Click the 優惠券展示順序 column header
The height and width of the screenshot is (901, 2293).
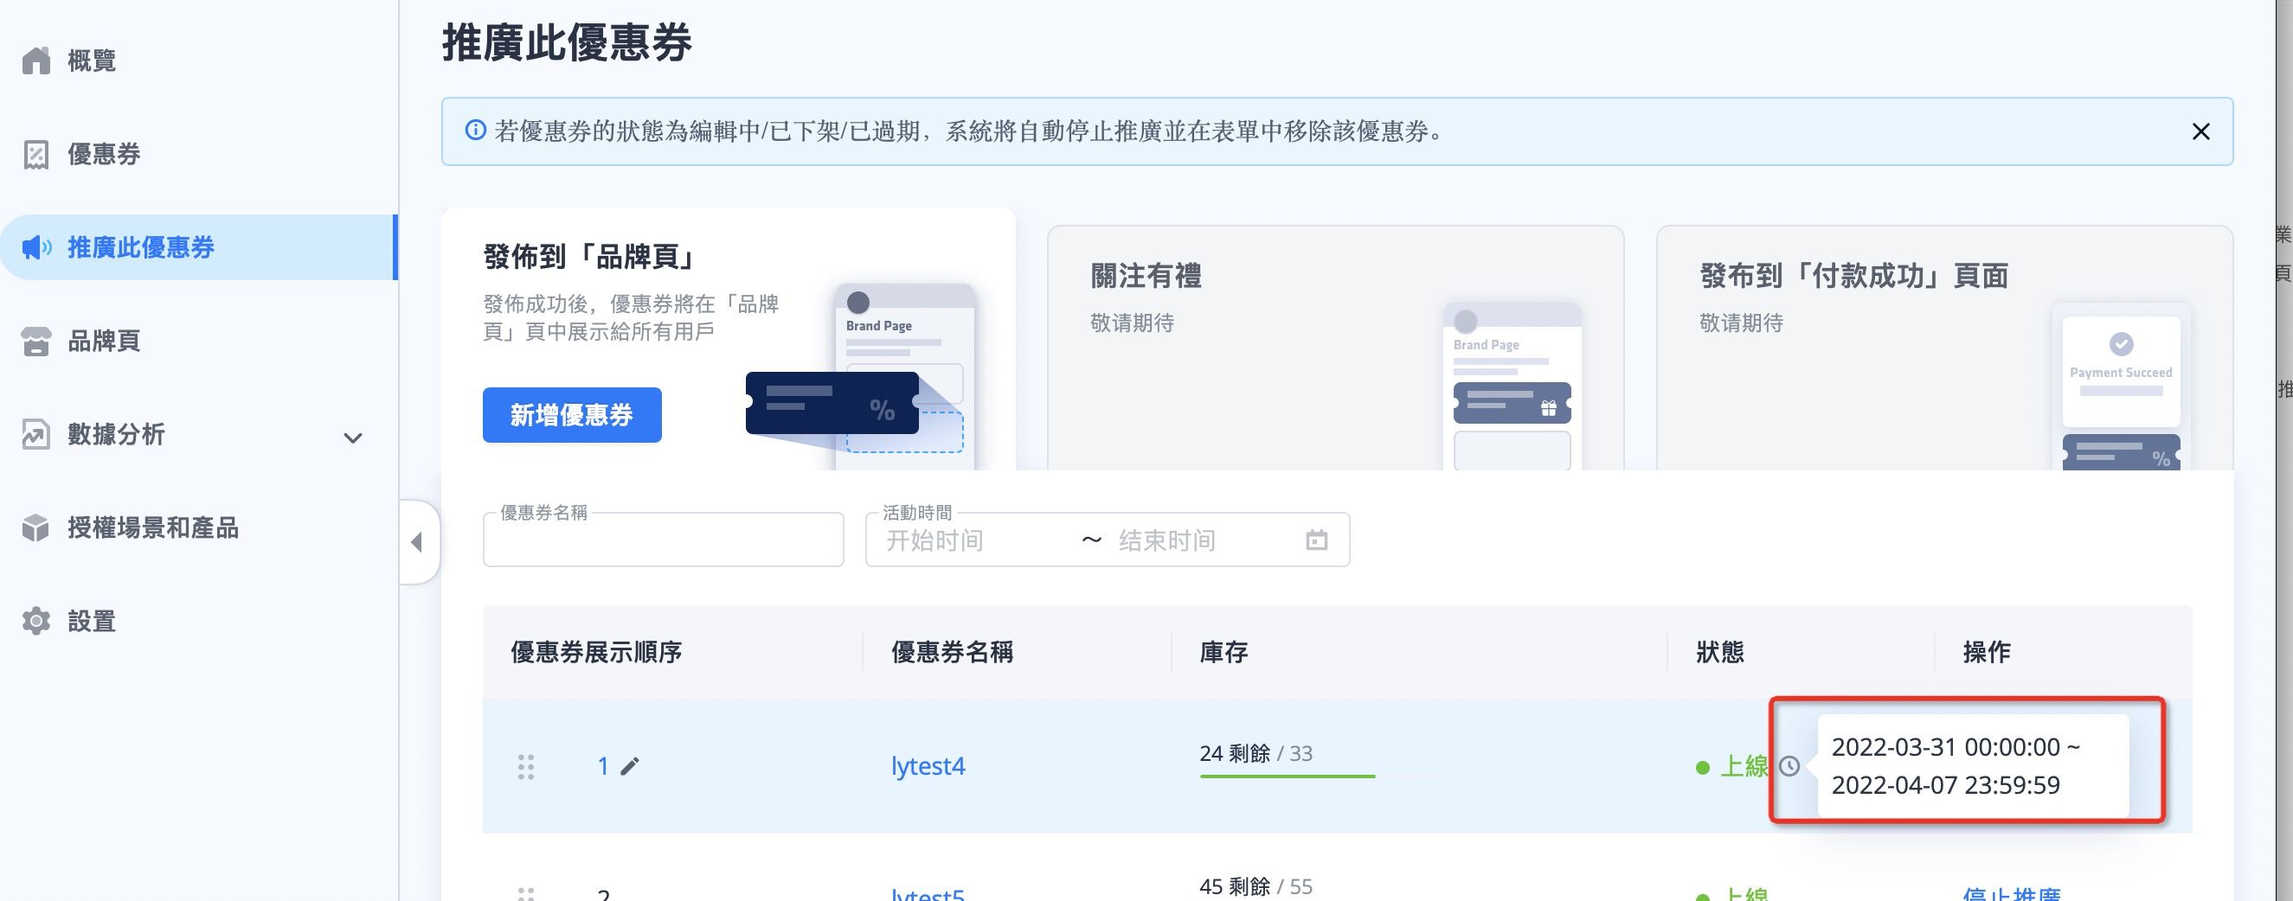595,652
